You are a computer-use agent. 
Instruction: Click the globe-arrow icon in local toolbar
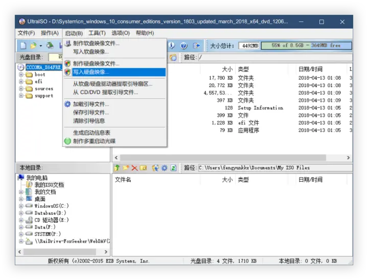[x=155, y=167]
